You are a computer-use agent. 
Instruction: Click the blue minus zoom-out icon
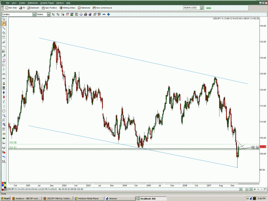(x=104, y=15)
